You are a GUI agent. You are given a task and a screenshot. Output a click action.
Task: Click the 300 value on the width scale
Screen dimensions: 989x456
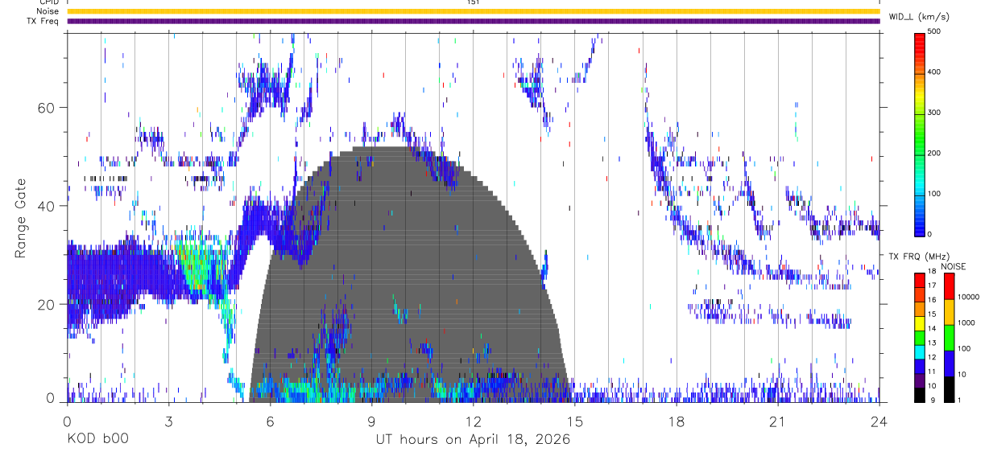(934, 113)
